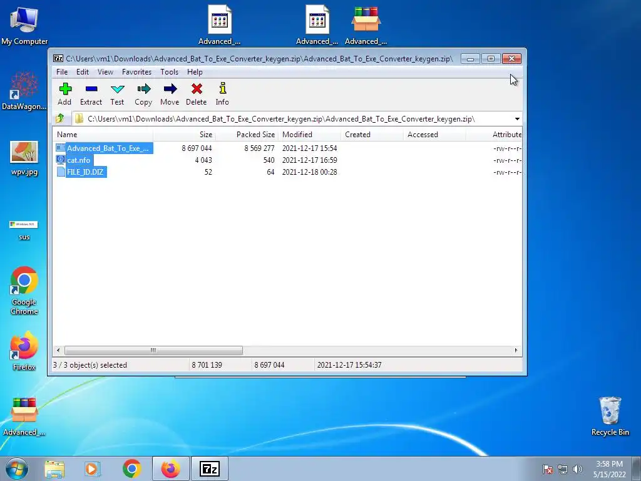The height and width of the screenshot is (481, 641).
Task: Open the View menu
Action: tap(105, 72)
